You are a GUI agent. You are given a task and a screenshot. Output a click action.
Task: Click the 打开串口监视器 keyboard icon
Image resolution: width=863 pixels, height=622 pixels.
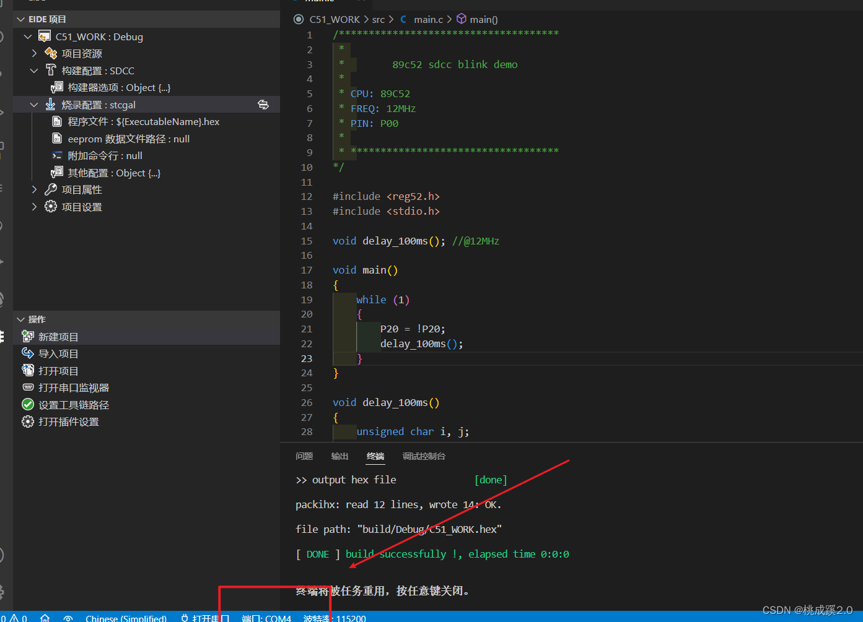(28, 387)
